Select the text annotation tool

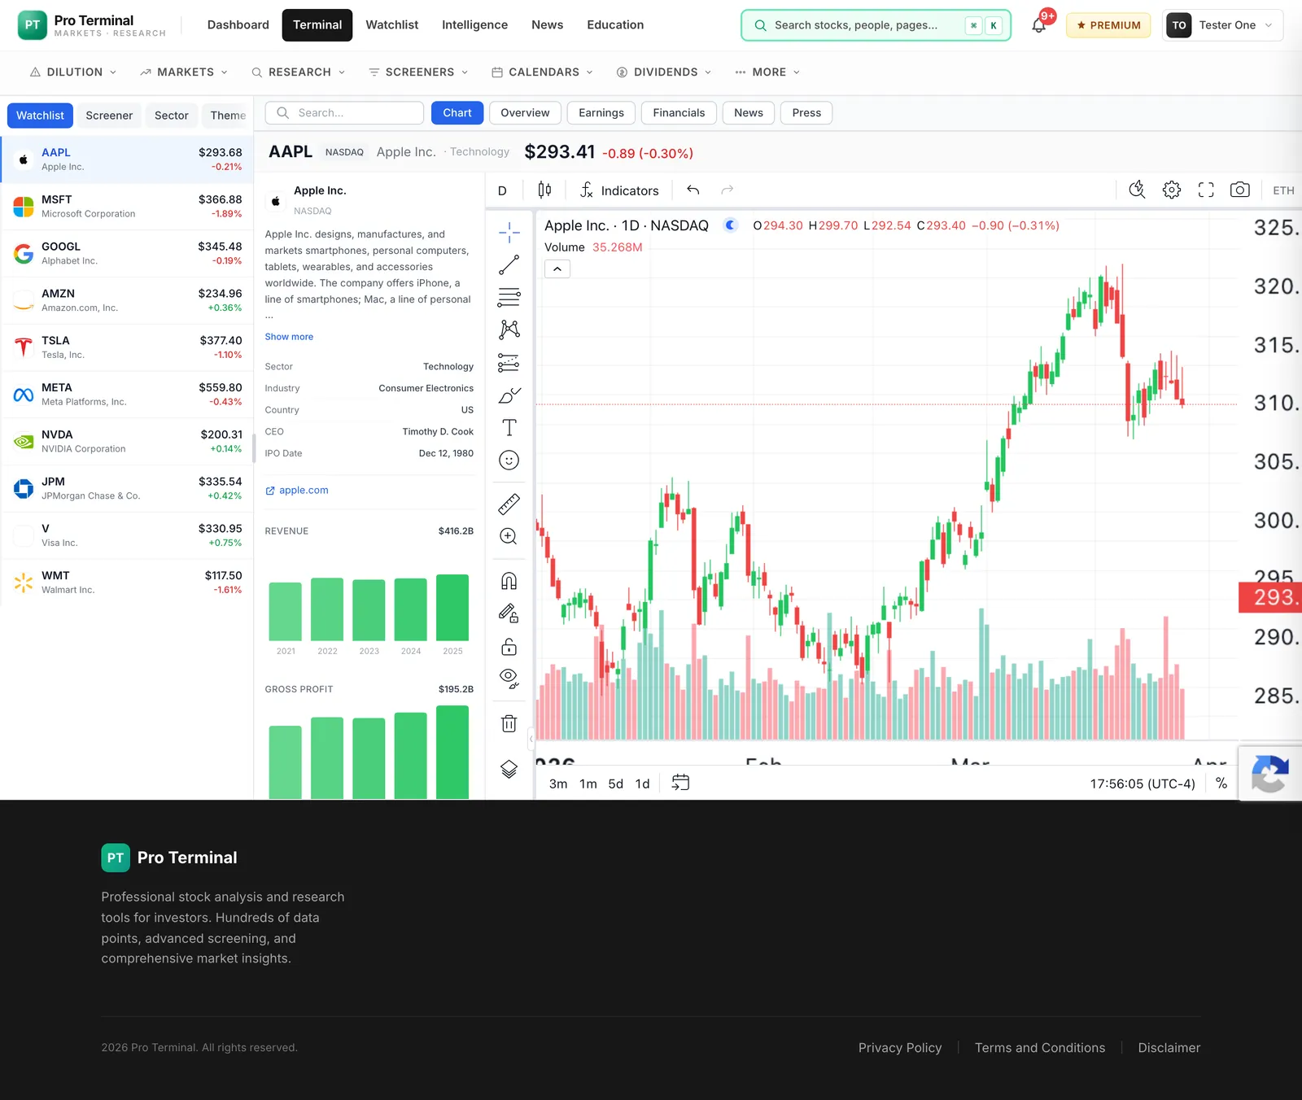(509, 428)
